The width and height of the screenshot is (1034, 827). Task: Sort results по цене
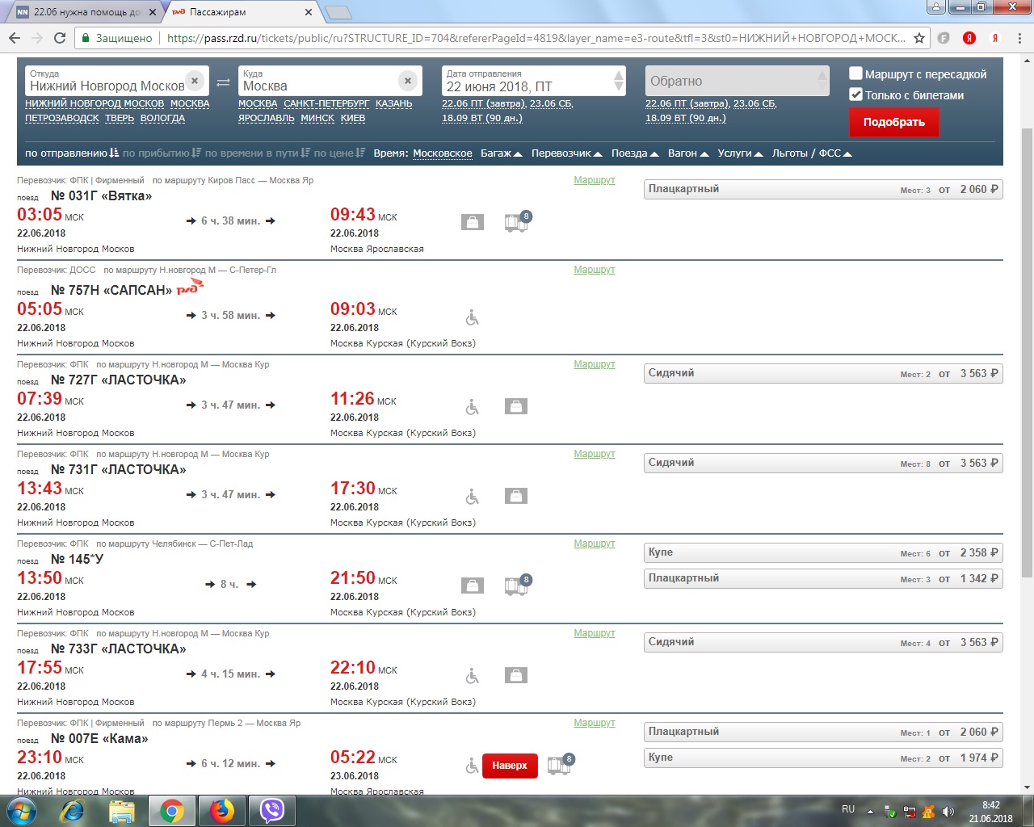coord(339,153)
